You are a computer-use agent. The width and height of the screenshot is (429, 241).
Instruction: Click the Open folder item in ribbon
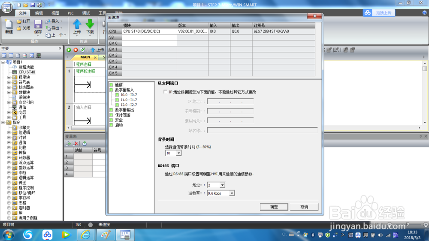point(23,21)
